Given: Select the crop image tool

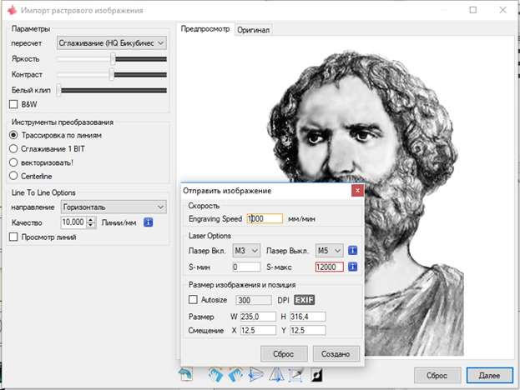Looking at the screenshot, I should pos(296,375).
